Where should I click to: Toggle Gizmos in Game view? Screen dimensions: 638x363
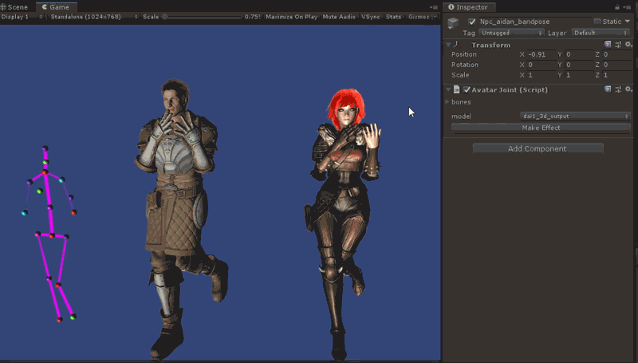click(x=419, y=17)
